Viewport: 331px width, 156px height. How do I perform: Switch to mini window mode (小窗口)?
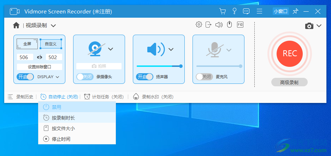pos(280,11)
